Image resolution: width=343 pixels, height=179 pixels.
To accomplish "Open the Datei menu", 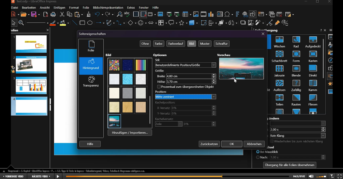I will 15,7.
